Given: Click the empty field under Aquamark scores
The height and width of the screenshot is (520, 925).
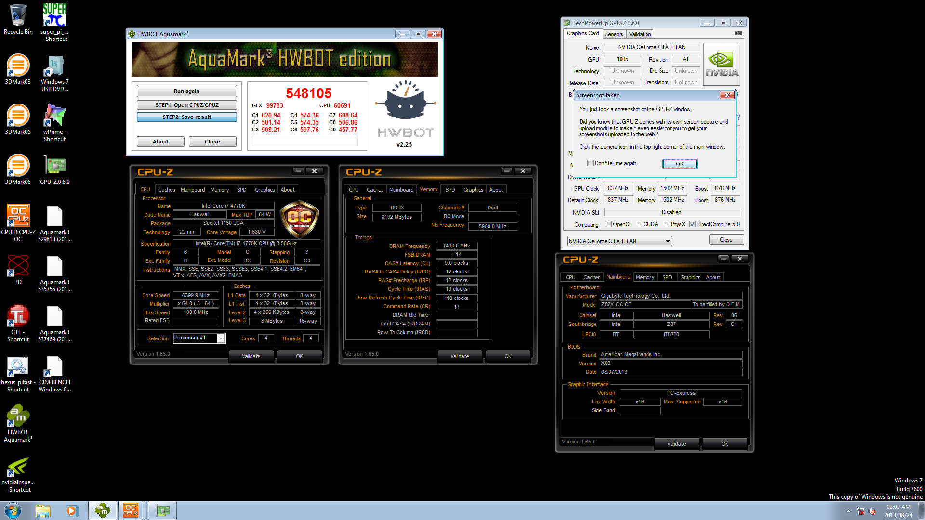Looking at the screenshot, I should coord(304,141).
